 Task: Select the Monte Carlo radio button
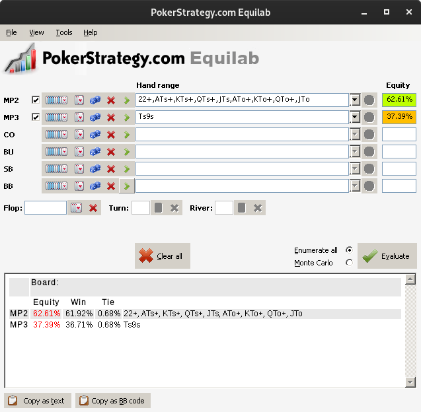[349, 263]
